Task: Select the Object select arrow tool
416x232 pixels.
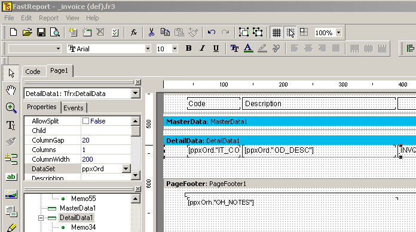Action: [11, 73]
